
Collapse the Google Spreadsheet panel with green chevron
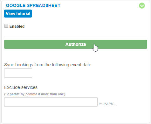(x=142, y=6)
